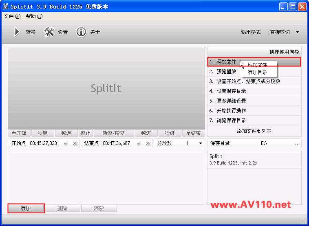This screenshot has height=226, width=309.
Task: Select wizard step 7、浏览保存目录
Action: [254, 120]
